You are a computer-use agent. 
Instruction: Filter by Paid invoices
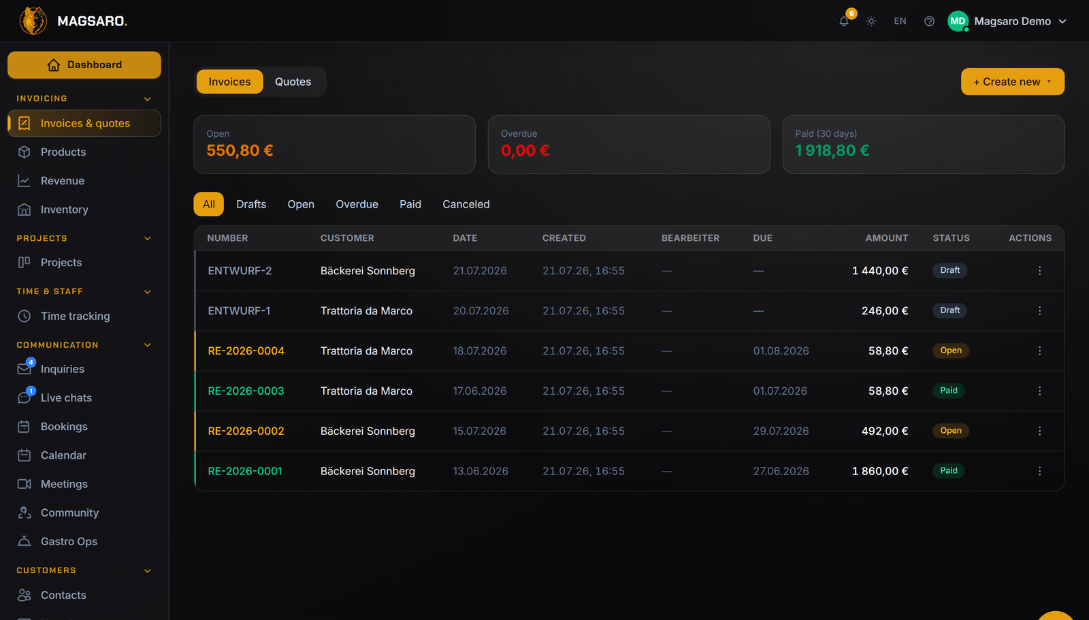point(410,204)
